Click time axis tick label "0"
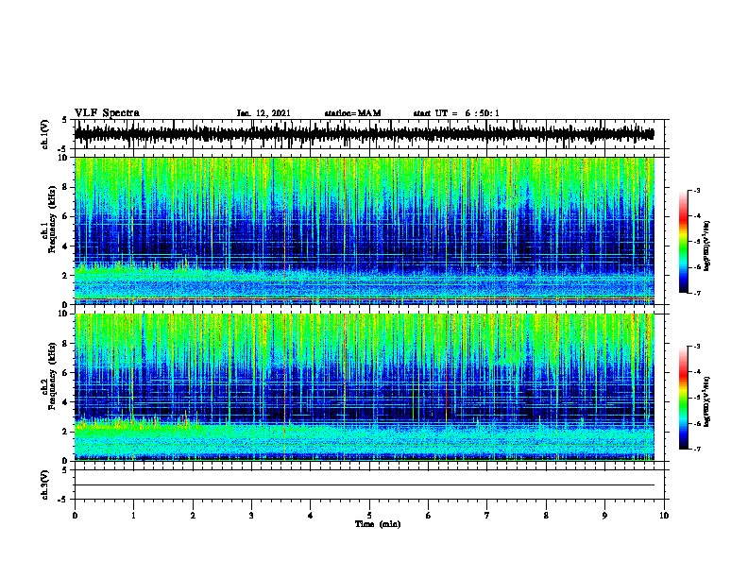748x578 pixels. tap(75, 516)
